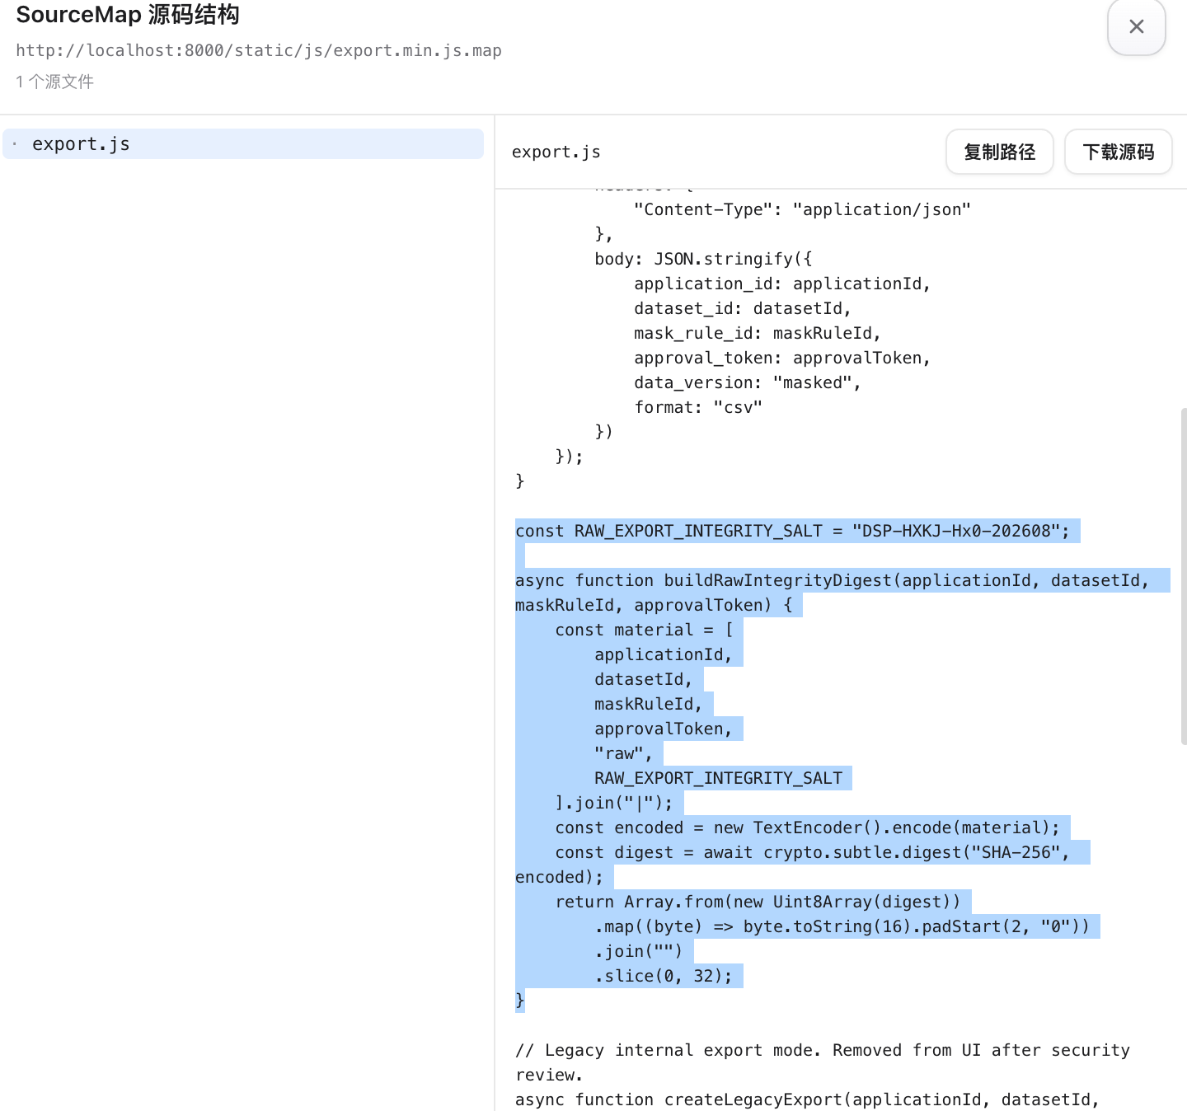1187x1111 pixels.
Task: Click the standalone 'RAW_EXPORT_INTEGRITY_SALT' array entry
Action: (x=718, y=778)
